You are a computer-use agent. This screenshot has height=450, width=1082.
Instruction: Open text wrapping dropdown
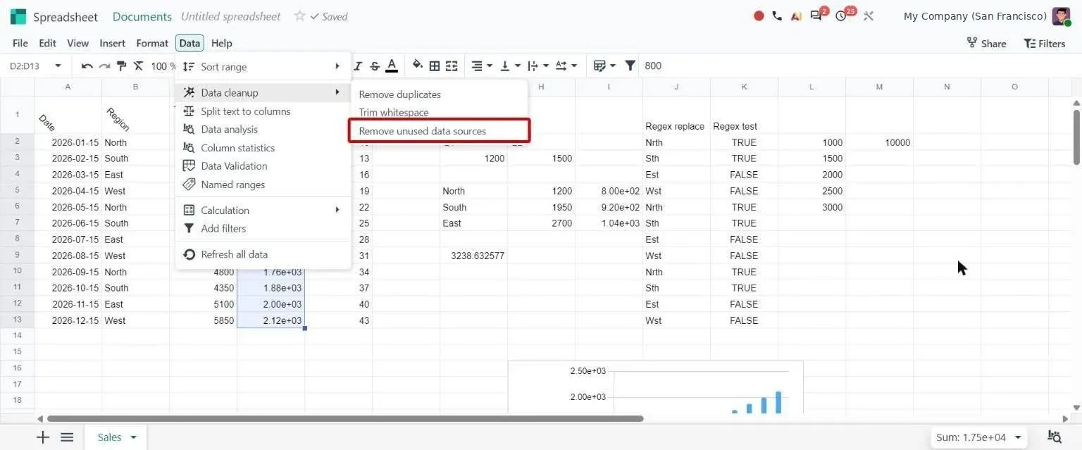point(538,66)
